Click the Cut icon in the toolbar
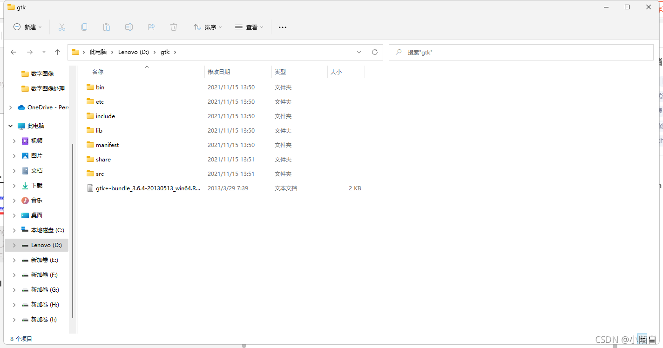 click(x=62, y=27)
